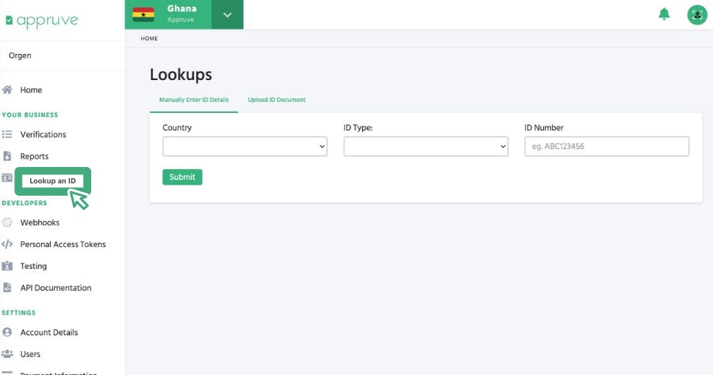713x375 pixels.
Task: Open Personal Access Tokens
Action: click(x=63, y=244)
